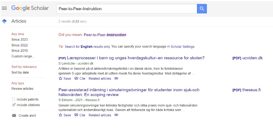The height and width of the screenshot is (128, 273).
Task: Expand more options for Peer-assisterad result
Action: (116, 115)
